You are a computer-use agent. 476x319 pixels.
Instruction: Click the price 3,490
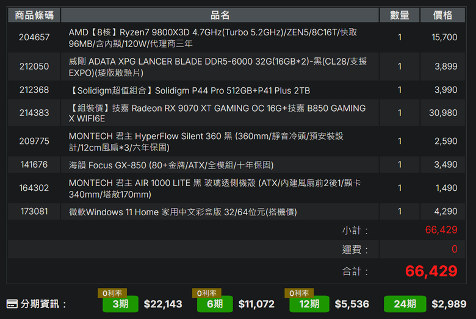[445, 165]
